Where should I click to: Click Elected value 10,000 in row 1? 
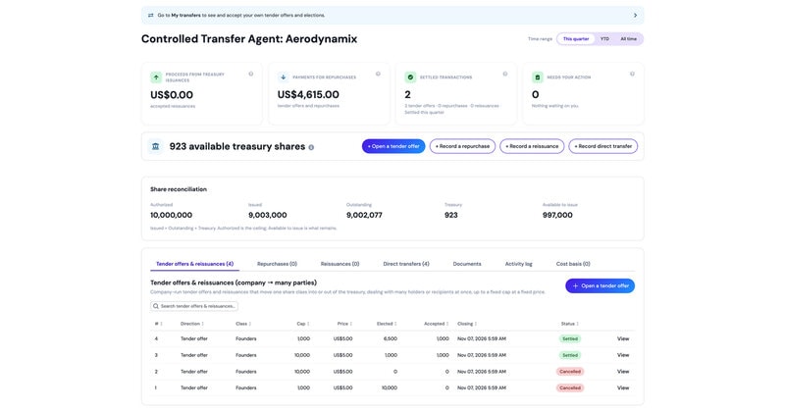389,388
